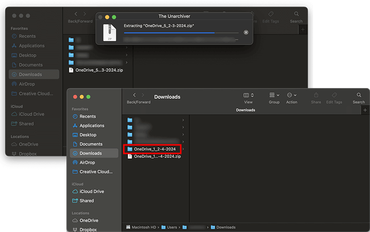Select Downloads in the back Finder sidebar
The height and width of the screenshot is (232, 370).
34,74
